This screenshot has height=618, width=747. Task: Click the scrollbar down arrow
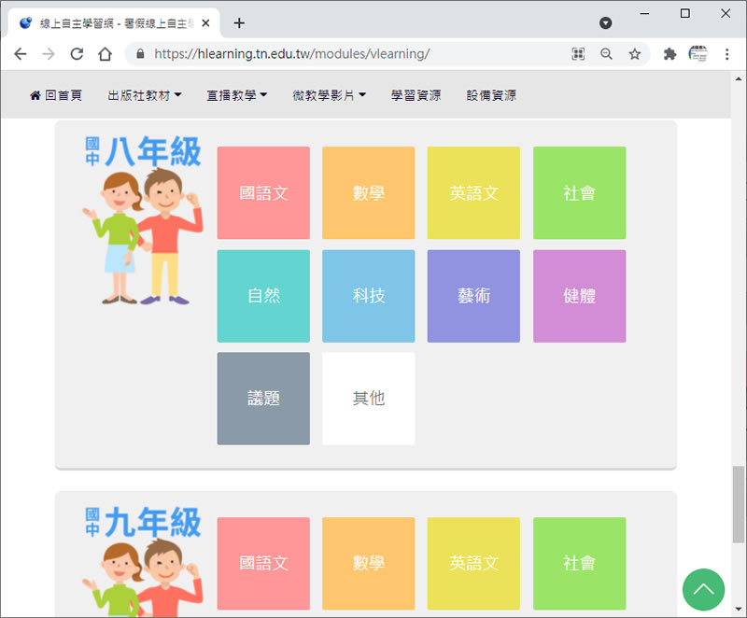point(738,609)
